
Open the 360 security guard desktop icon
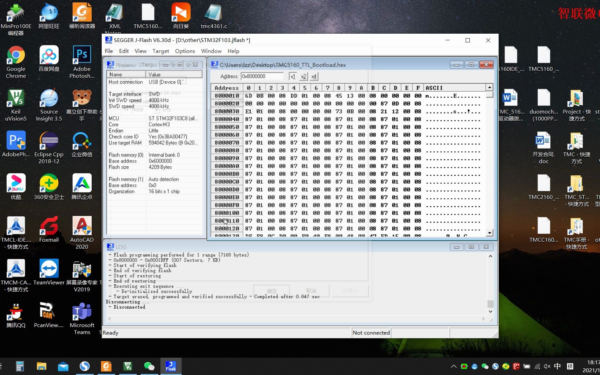[49, 187]
